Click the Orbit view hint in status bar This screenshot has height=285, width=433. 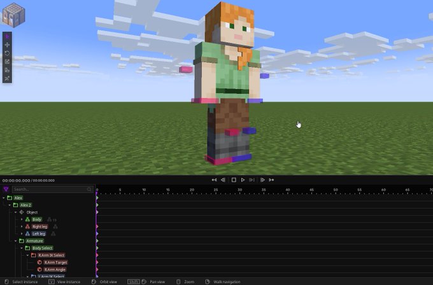108,282
